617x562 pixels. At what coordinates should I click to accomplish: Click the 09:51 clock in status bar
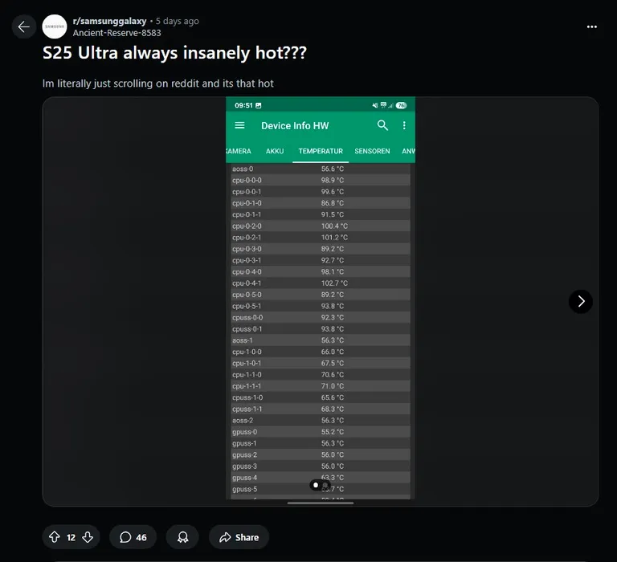pos(243,105)
